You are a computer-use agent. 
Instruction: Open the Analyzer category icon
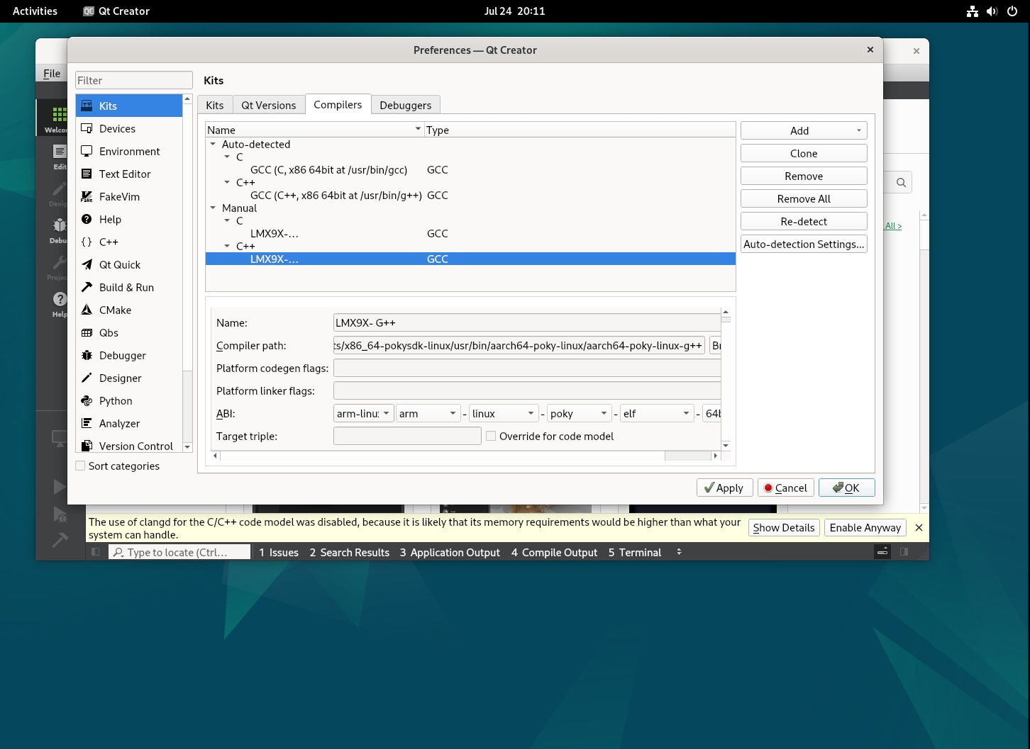tap(87, 423)
